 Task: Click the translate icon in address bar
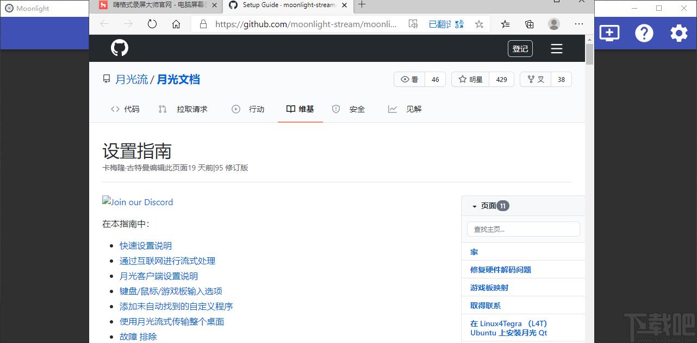(x=459, y=24)
